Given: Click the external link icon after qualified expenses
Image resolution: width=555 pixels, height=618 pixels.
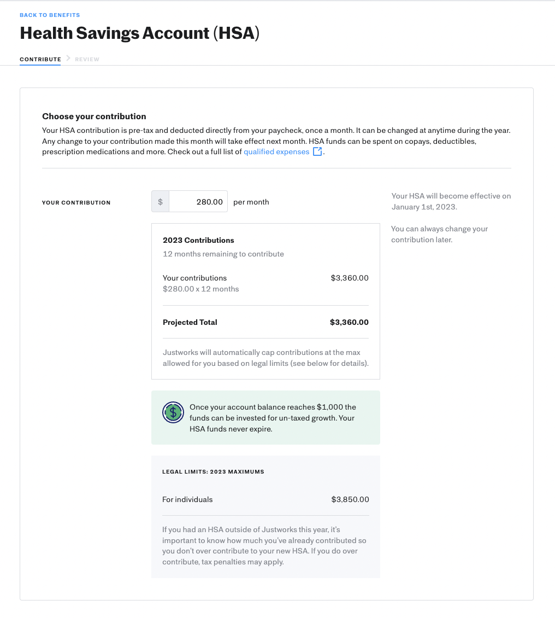Looking at the screenshot, I should coord(317,151).
